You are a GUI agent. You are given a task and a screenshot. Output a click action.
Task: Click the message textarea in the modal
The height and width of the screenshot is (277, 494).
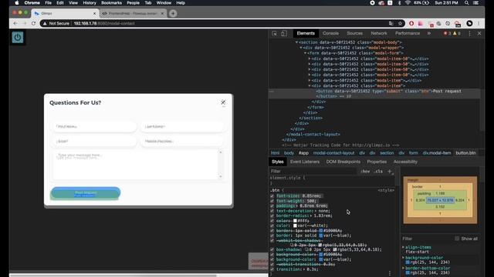click(137, 165)
